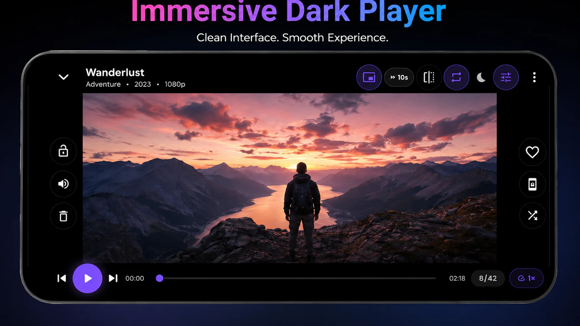Toggle night mode moon icon
The image size is (580, 326).
pyautogui.click(x=481, y=78)
